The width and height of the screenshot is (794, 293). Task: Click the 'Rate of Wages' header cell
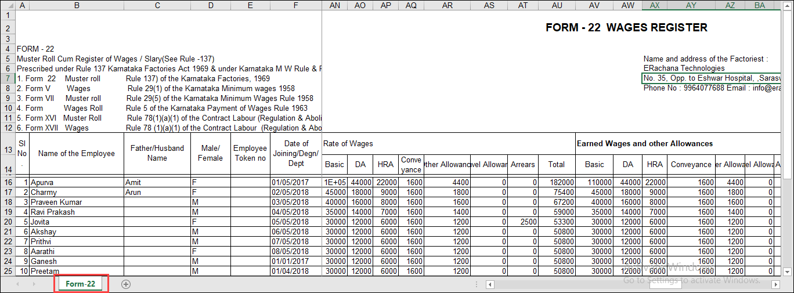(x=448, y=143)
